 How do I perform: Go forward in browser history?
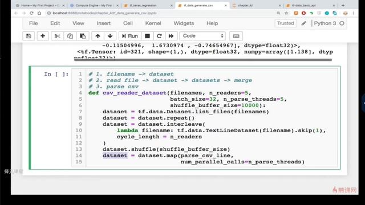click(x=24, y=13)
